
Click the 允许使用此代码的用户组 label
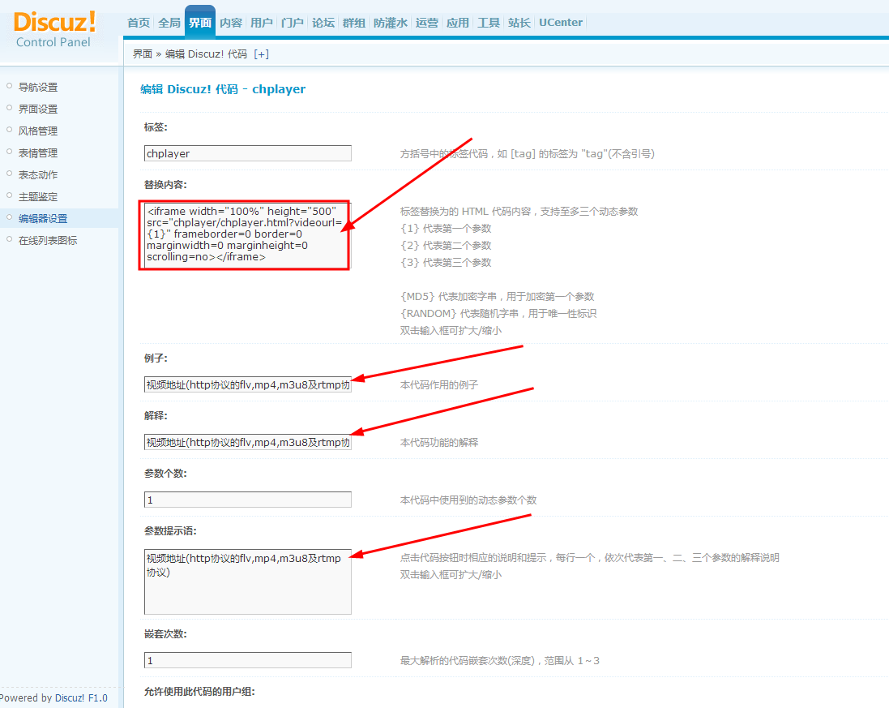coord(199,692)
